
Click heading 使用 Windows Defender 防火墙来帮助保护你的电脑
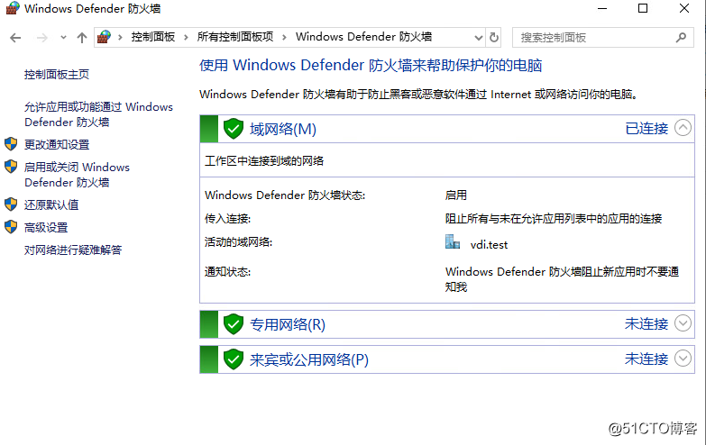click(x=371, y=66)
